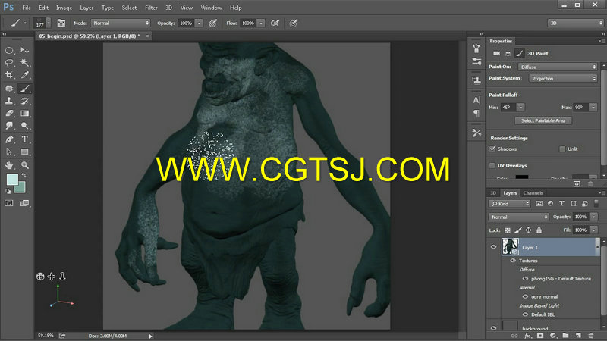The width and height of the screenshot is (607, 341).
Task: Open the Paragraph panel icon
Action: (476, 113)
